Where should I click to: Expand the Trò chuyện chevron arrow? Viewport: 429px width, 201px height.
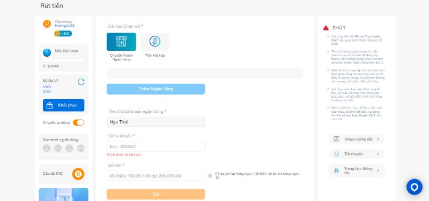[378, 154]
